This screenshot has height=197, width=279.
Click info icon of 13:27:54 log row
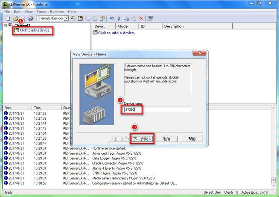coord(6,133)
